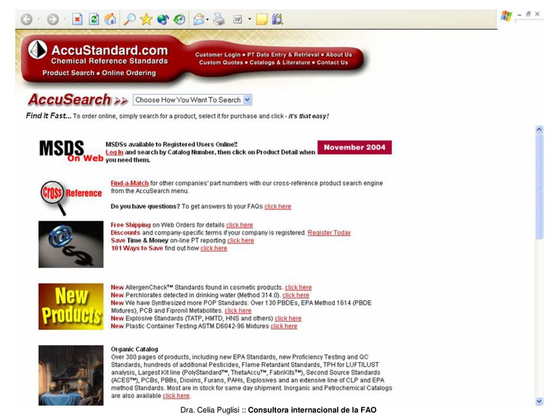Open the yellow note Discuss icon
556x417 pixels.
[x=262, y=19]
